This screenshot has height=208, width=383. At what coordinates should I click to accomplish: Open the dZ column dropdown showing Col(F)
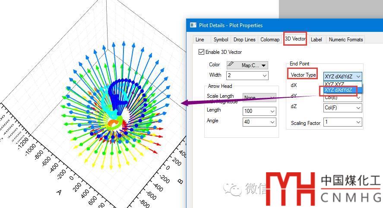tap(358, 108)
